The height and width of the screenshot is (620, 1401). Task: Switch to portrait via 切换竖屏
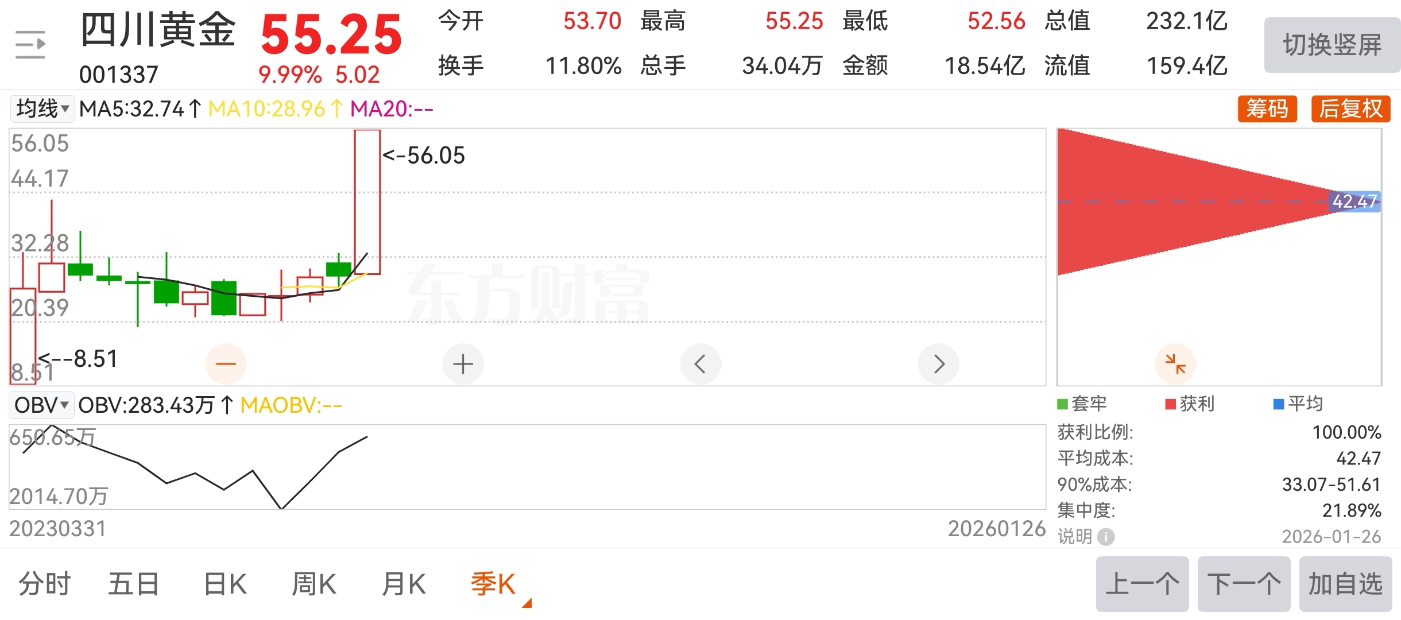[1332, 45]
